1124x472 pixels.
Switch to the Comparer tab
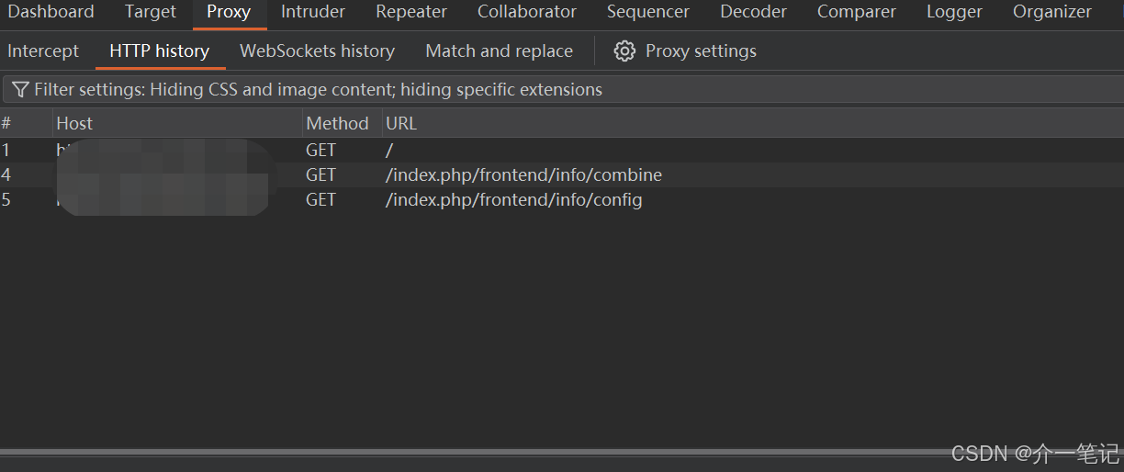(857, 12)
